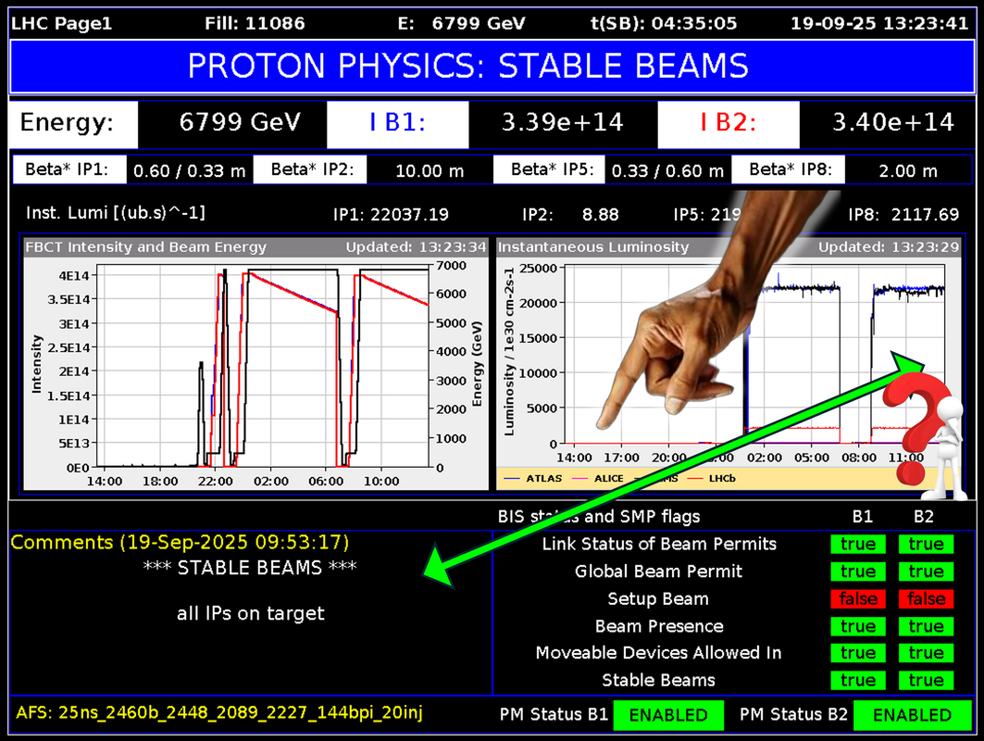Select the Beta* IP1 label box
The height and width of the screenshot is (741, 984).
point(67,170)
